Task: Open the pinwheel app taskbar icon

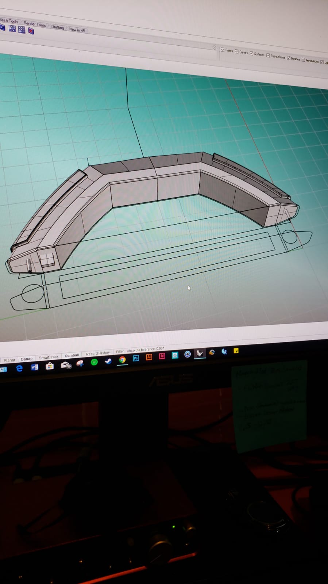Action: click(80, 363)
